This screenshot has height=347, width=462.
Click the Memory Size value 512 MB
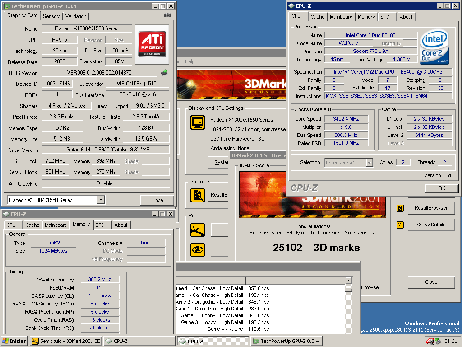(x=62, y=139)
